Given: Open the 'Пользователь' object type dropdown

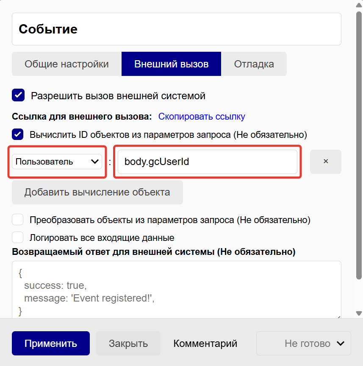Looking at the screenshot, I should click(x=57, y=162).
